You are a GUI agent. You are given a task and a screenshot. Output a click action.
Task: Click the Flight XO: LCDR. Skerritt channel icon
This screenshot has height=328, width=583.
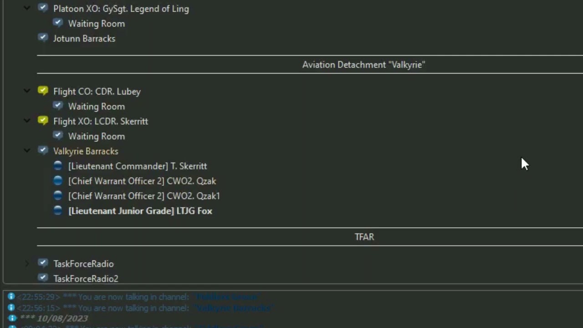pyautogui.click(x=43, y=121)
